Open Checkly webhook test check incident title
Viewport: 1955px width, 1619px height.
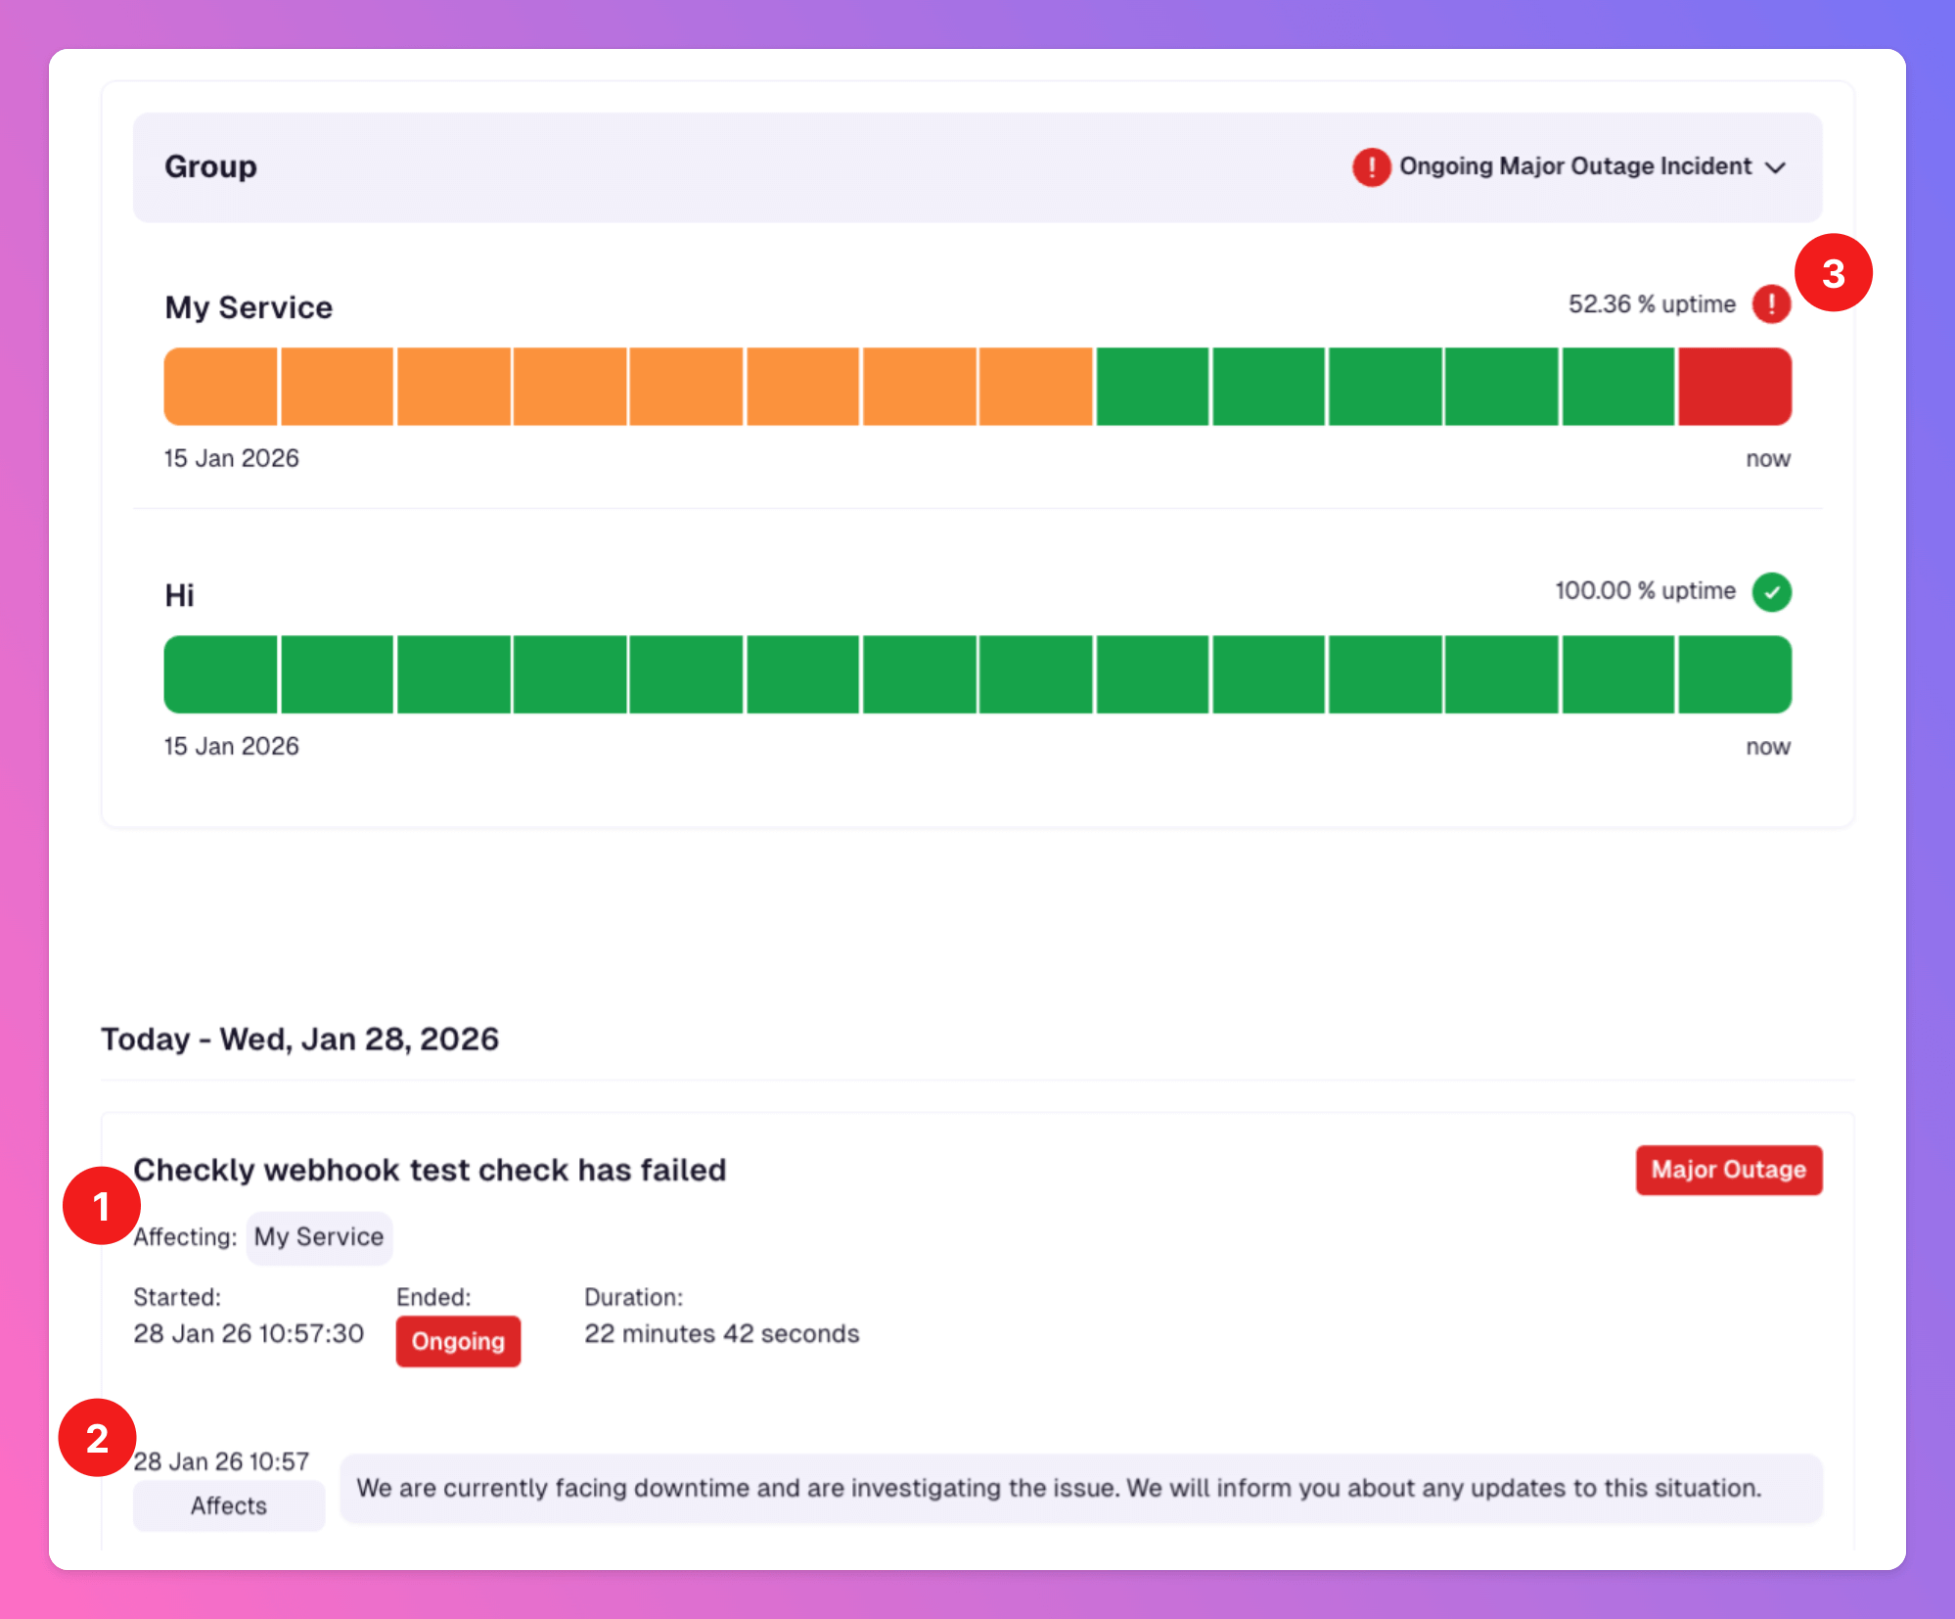coord(430,1170)
